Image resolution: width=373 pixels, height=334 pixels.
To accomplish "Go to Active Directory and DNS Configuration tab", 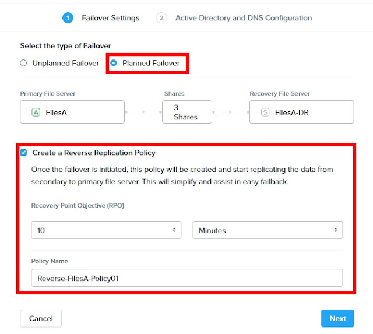I will tap(243, 18).
